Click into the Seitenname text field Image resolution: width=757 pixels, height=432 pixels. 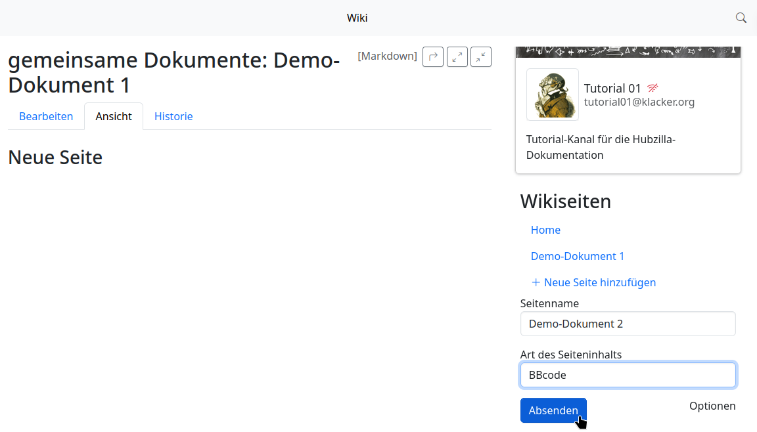[628, 324]
